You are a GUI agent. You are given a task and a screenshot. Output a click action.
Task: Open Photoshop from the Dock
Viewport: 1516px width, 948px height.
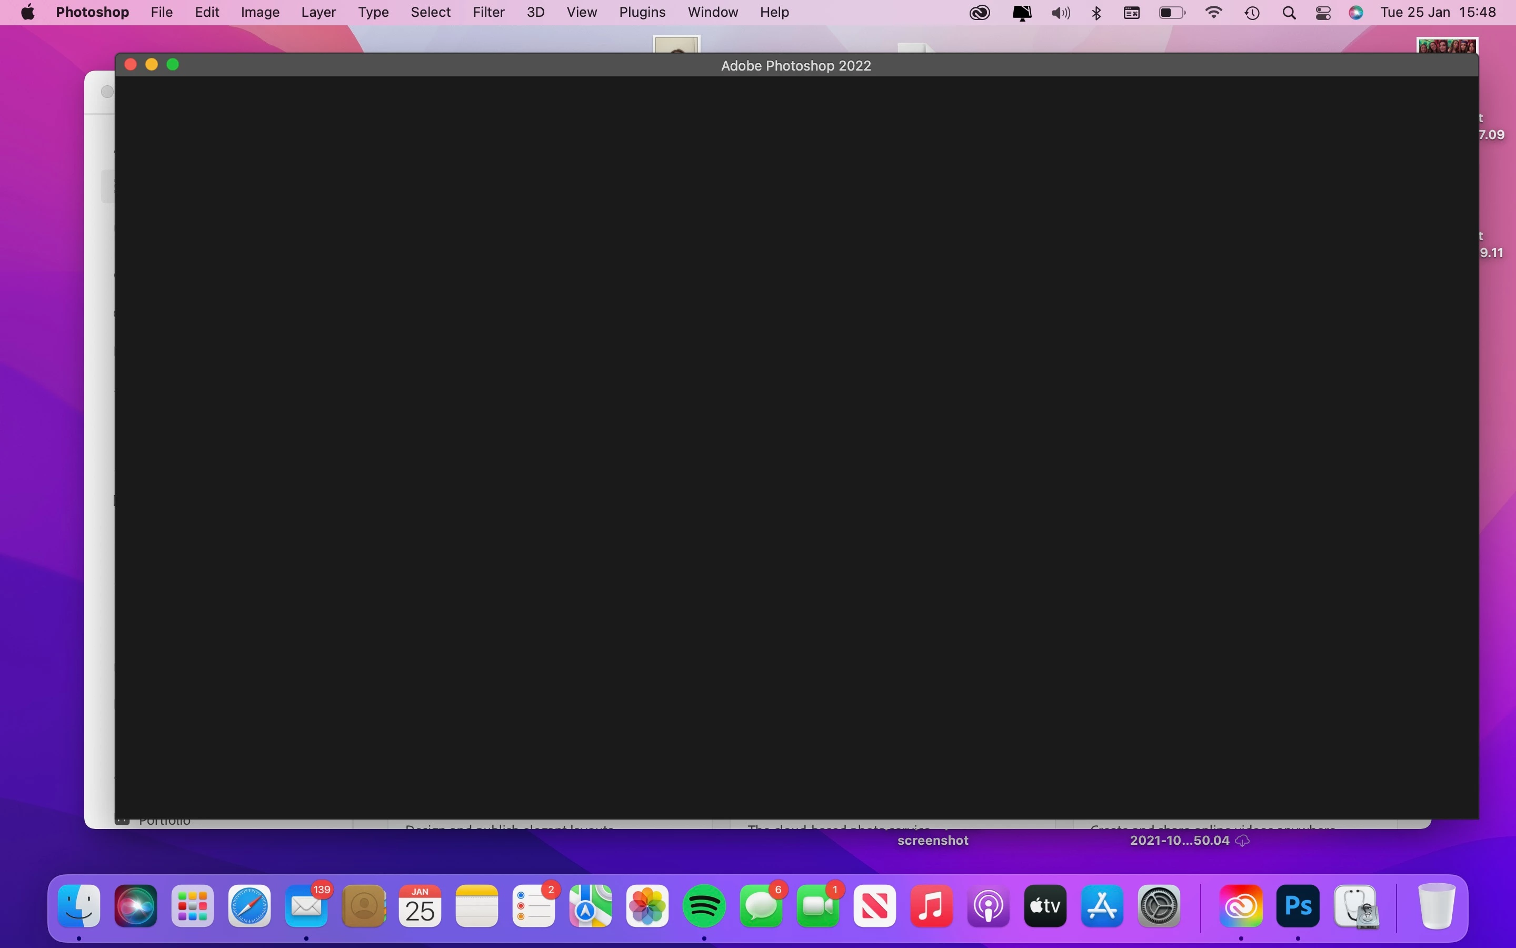1298,906
